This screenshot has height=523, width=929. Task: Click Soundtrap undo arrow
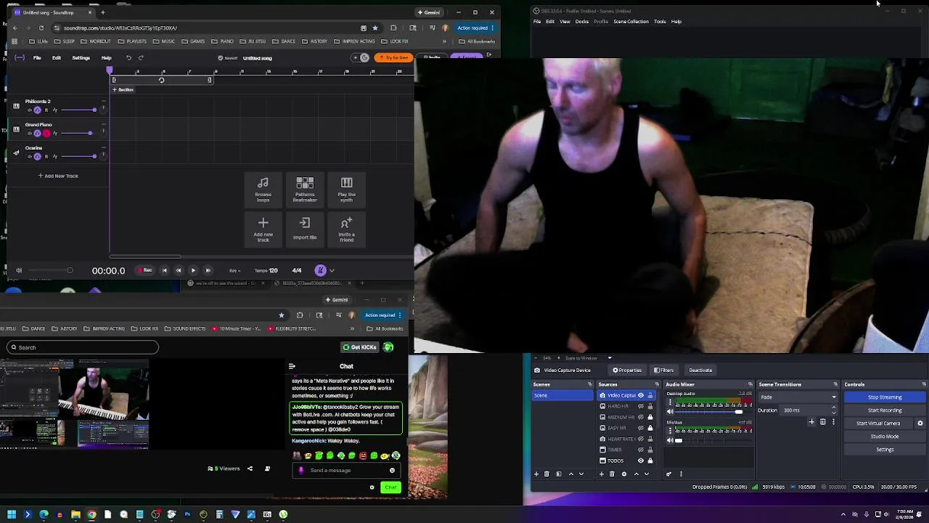128,58
